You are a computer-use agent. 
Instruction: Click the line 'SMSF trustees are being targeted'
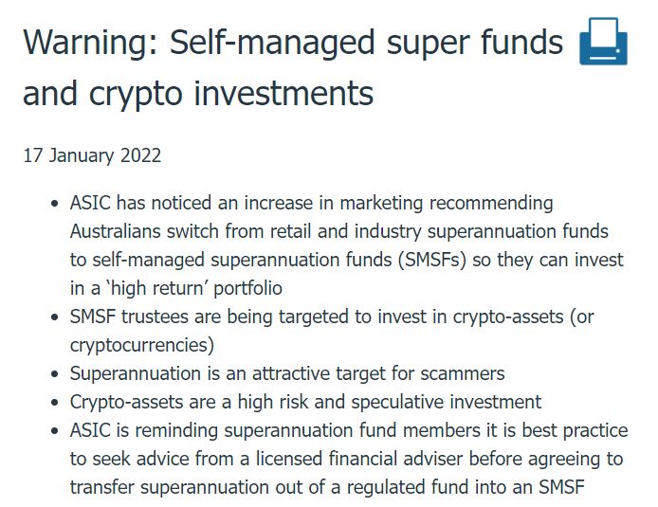click(x=332, y=317)
